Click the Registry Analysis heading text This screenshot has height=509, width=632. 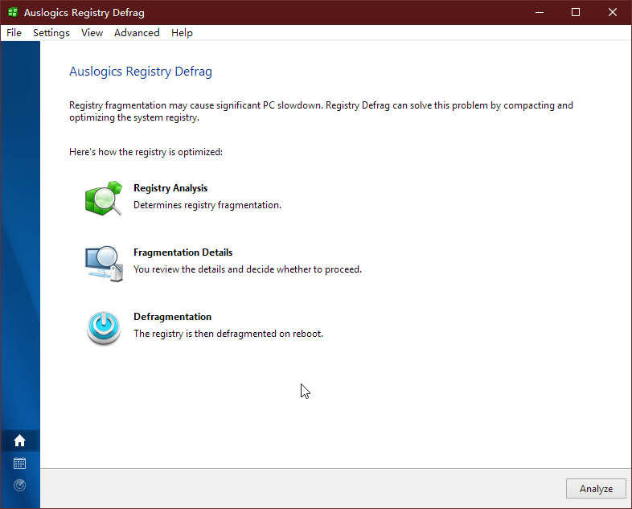click(170, 188)
